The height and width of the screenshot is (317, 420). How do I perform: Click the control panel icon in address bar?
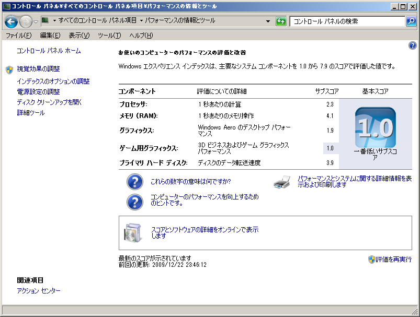[46, 20]
